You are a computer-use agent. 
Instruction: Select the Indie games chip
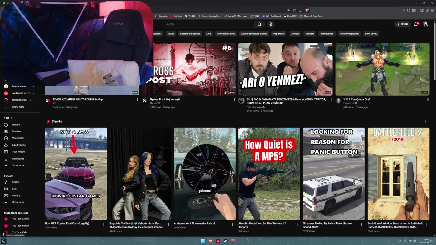point(327,34)
